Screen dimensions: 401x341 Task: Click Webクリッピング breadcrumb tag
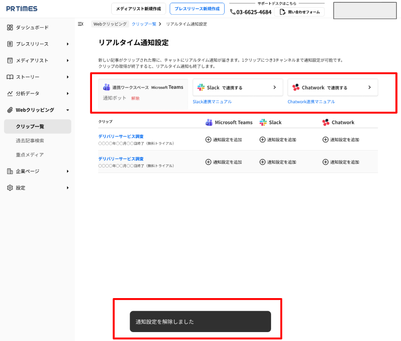[110, 24]
